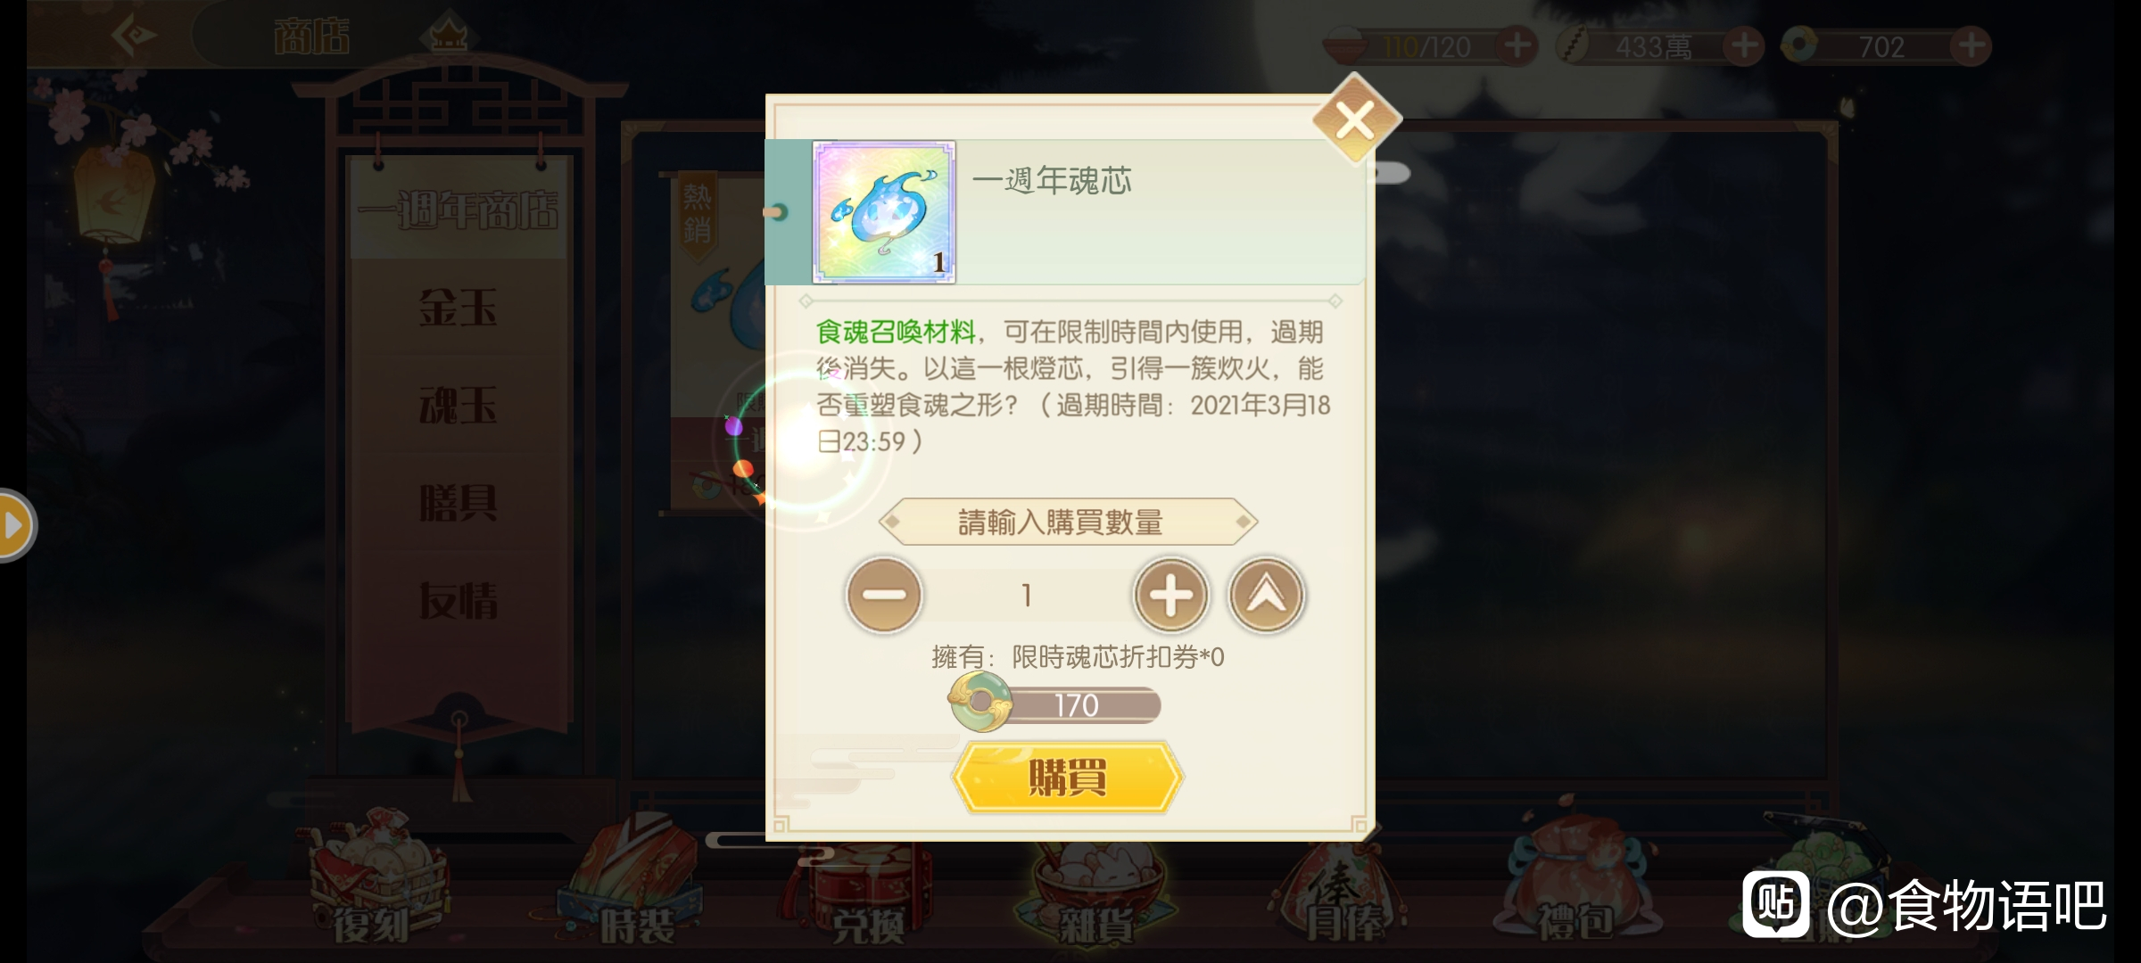The height and width of the screenshot is (963, 2141).
Task: Switch to the 膳具 shop tab
Action: [x=458, y=503]
